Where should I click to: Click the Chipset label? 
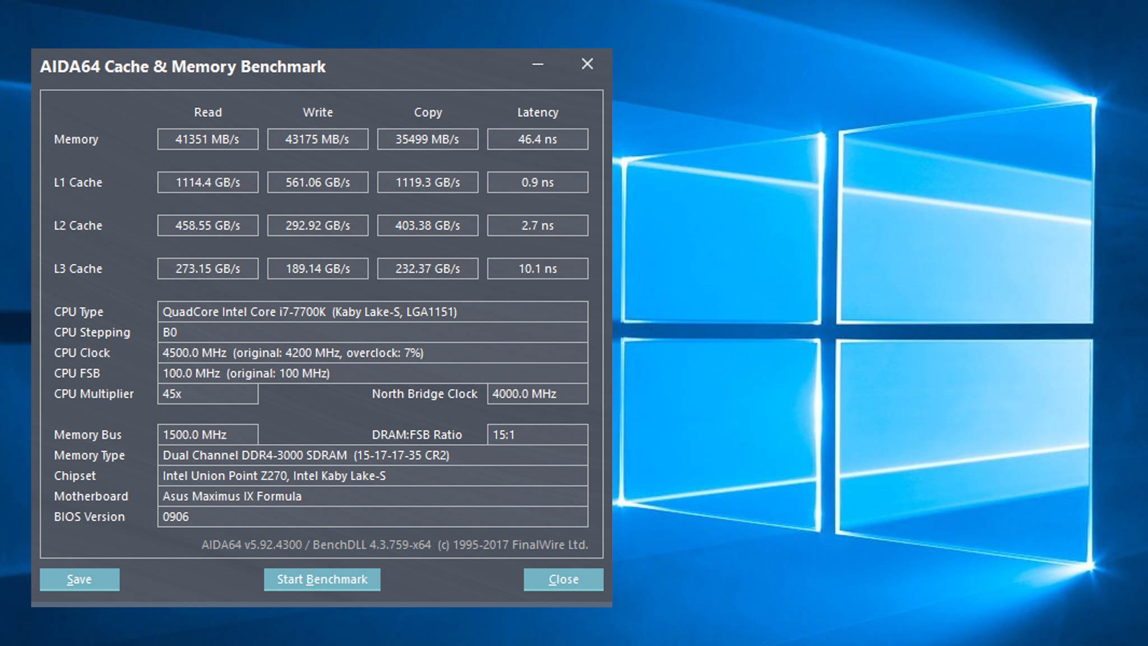coord(75,476)
